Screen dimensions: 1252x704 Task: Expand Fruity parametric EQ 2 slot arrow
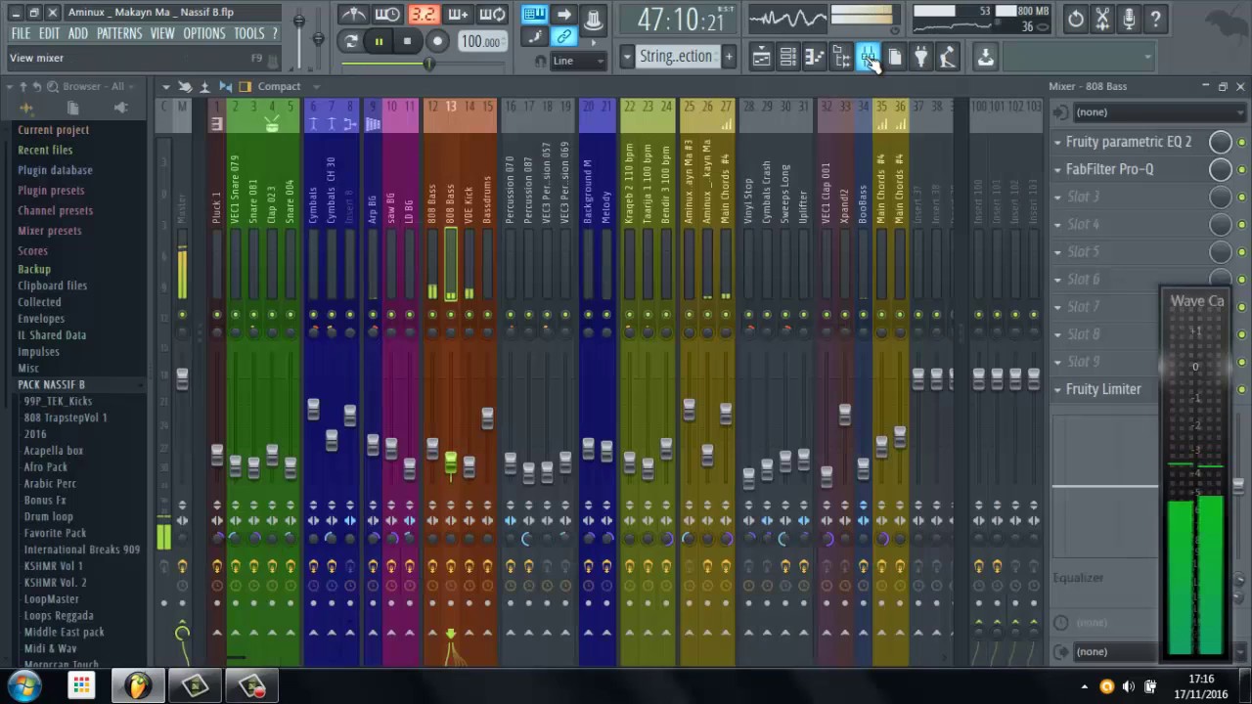(1057, 142)
